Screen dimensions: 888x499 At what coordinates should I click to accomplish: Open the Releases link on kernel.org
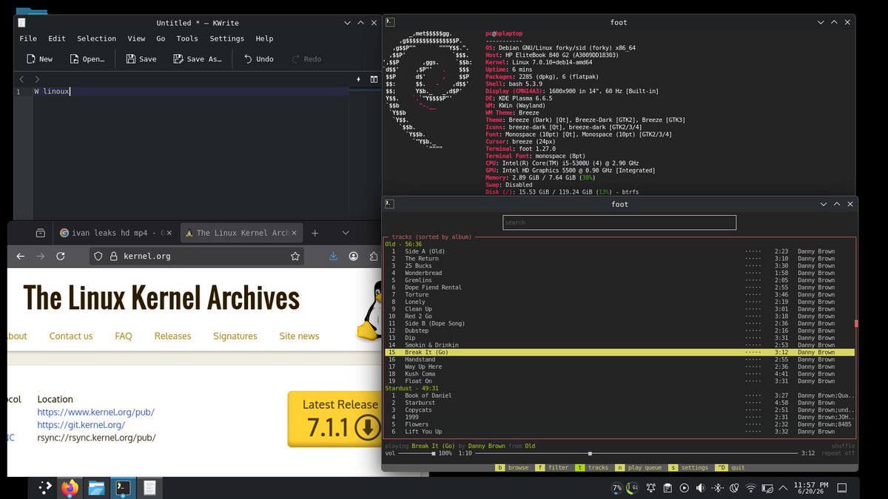172,336
